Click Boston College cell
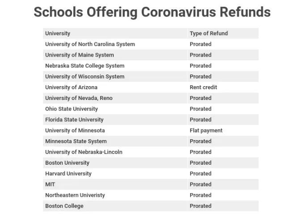The width and height of the screenshot is (285, 220). click(64, 206)
